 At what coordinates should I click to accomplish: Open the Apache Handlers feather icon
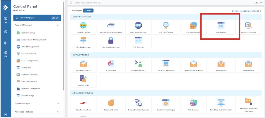click(x=83, y=103)
